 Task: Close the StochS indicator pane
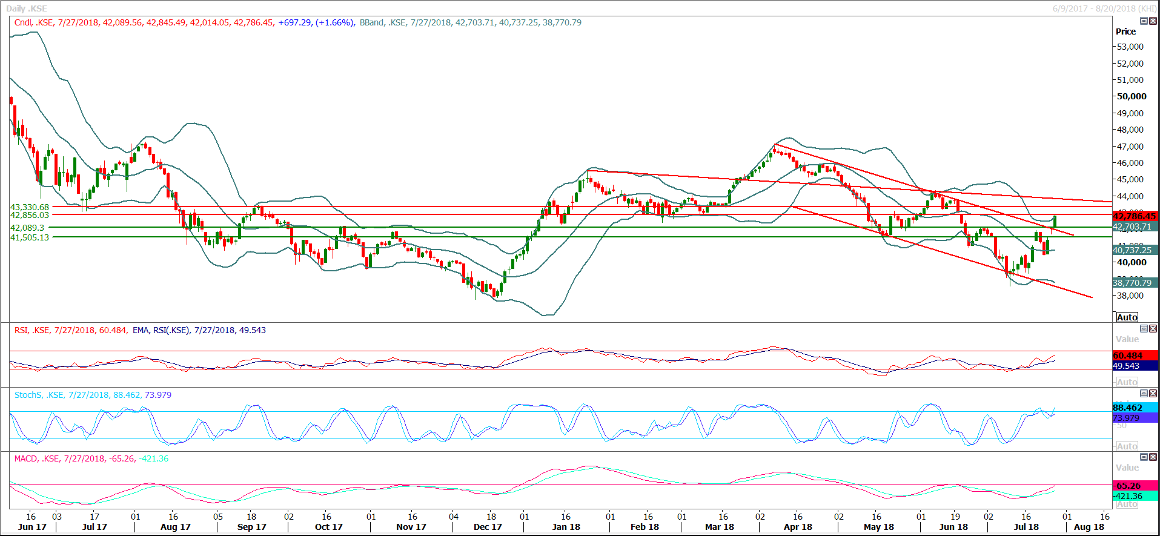click(x=1153, y=394)
